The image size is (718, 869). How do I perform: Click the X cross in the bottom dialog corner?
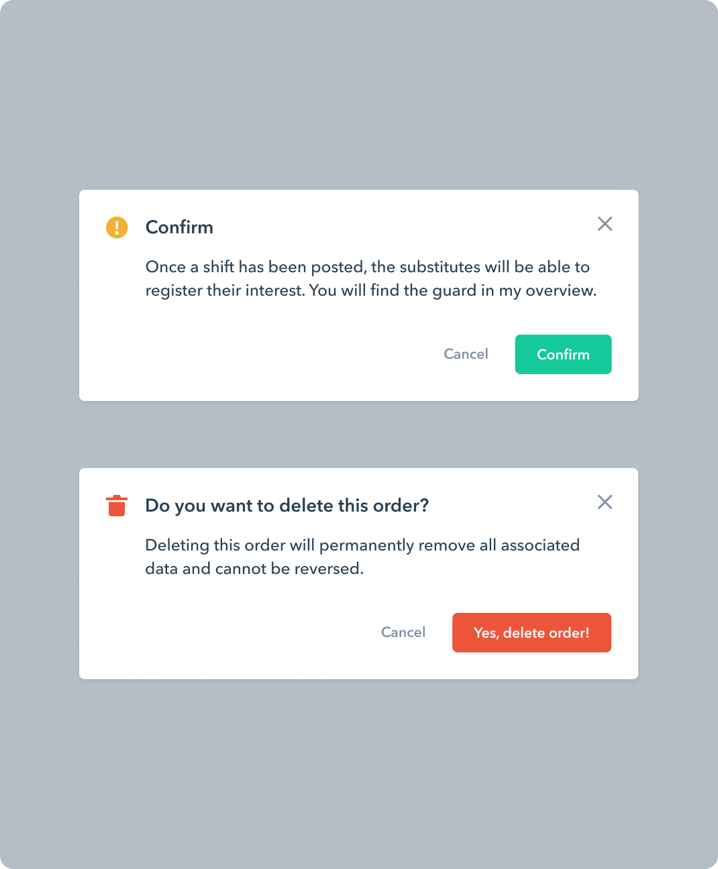(x=605, y=502)
